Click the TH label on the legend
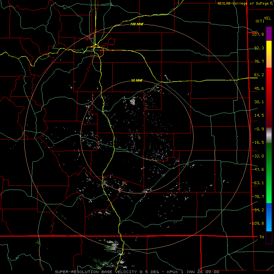This screenshot has height=274, width=274. 262,237
